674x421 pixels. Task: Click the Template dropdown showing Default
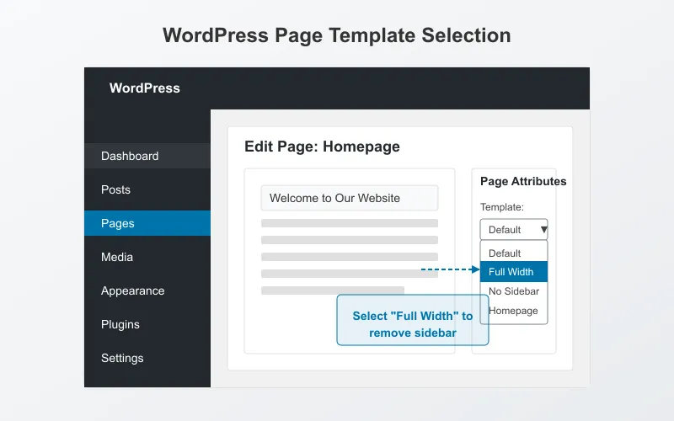coord(514,229)
